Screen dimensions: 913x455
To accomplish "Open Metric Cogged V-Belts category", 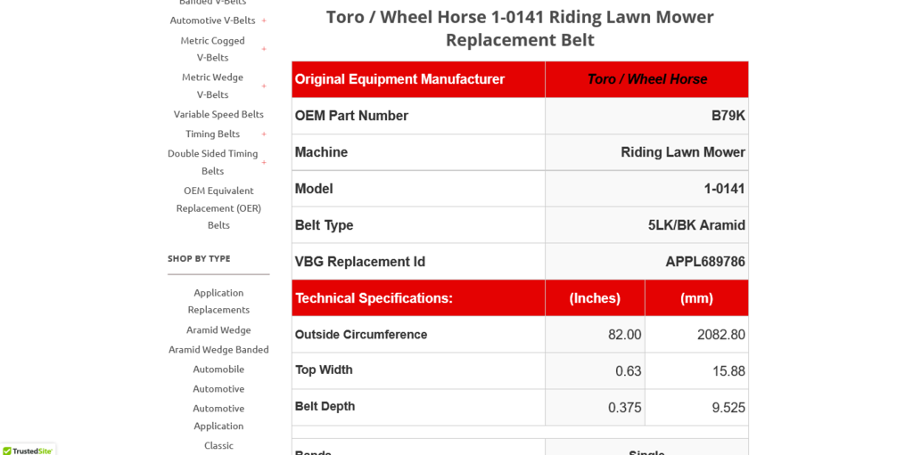I will pyautogui.click(x=212, y=49).
